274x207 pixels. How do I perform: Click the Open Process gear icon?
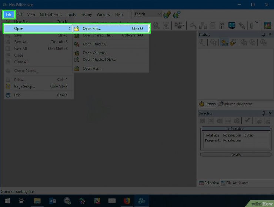tap(77, 44)
